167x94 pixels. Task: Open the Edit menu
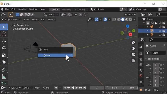tap(13, 9)
